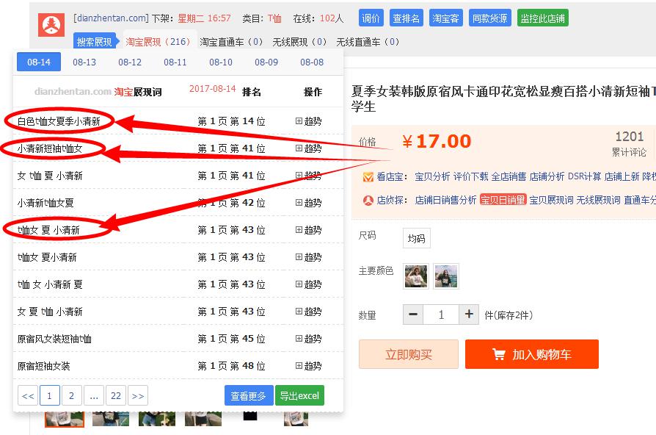This screenshot has width=656, height=435.
Task: Click the plus quantity button
Action: pyautogui.click(x=469, y=314)
